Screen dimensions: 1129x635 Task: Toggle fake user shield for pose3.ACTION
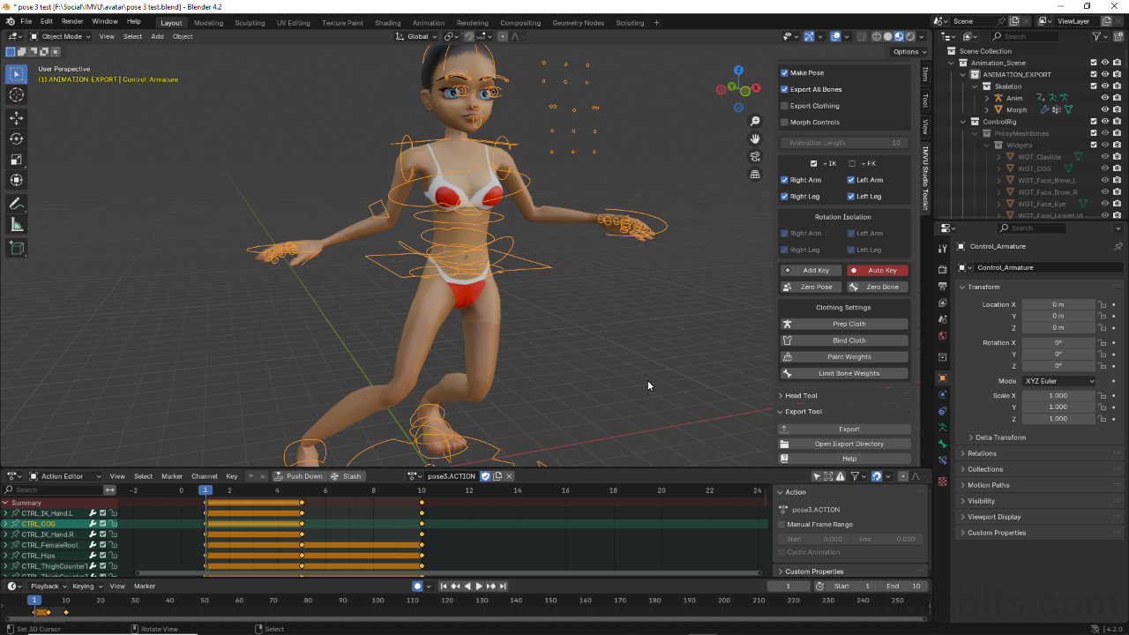point(484,476)
